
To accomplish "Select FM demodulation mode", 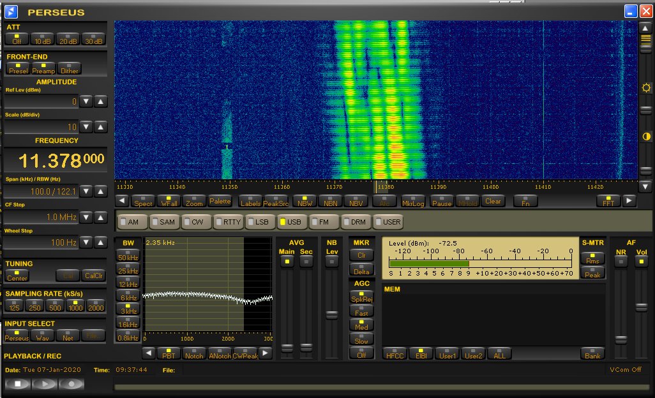I will point(323,222).
